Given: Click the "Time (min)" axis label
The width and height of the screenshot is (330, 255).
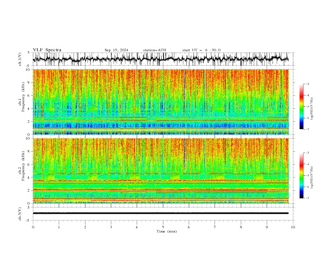Looking at the screenshot, I should pos(167,231).
